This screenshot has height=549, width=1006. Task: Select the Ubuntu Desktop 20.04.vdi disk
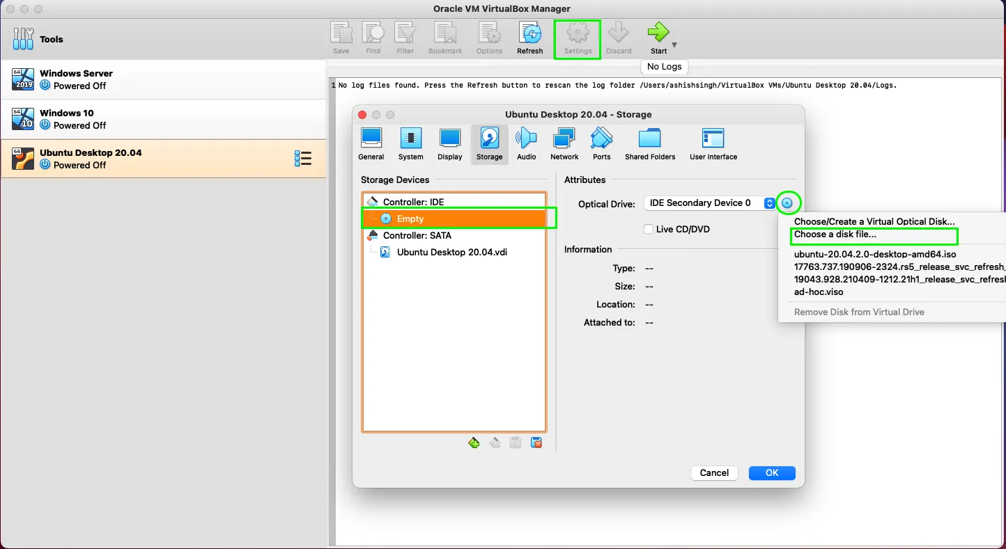(x=454, y=252)
